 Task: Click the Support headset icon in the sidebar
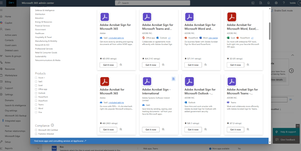click(x=1, y=88)
